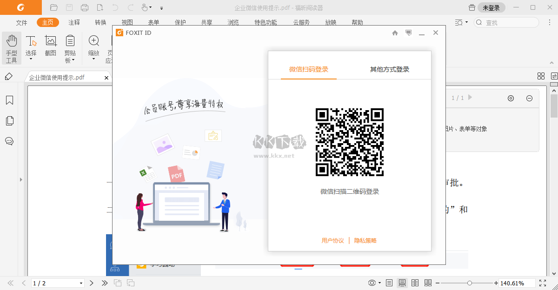
Task: Switch to continuous page view in status bar
Action: [403, 282]
